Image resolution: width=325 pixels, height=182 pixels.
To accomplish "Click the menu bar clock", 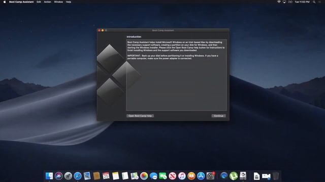I will (x=302, y=2).
